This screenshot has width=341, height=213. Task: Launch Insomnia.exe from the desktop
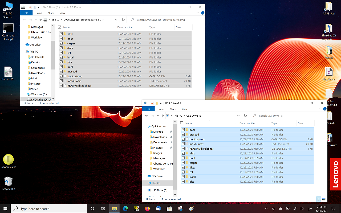click(8, 161)
